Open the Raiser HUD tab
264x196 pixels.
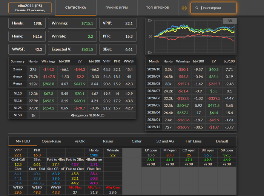[108, 141]
